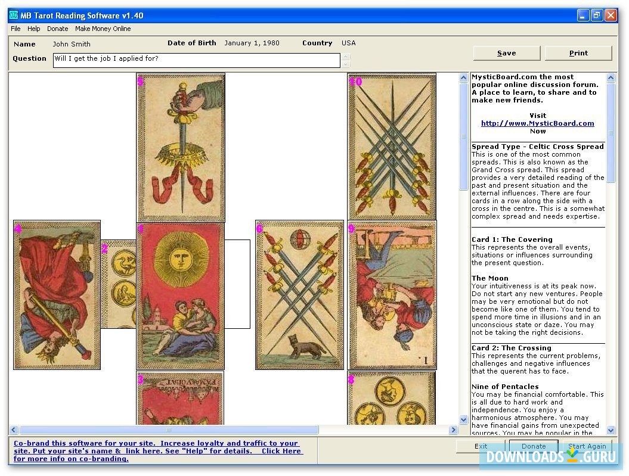
Task: Visit the MysticBoard.com link
Action: (538, 123)
